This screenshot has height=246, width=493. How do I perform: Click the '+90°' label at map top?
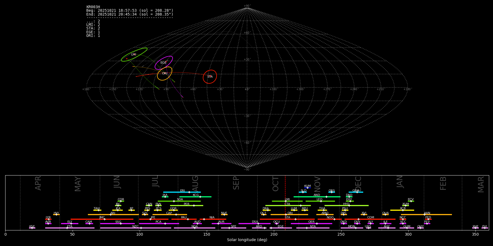[x=247, y=6]
